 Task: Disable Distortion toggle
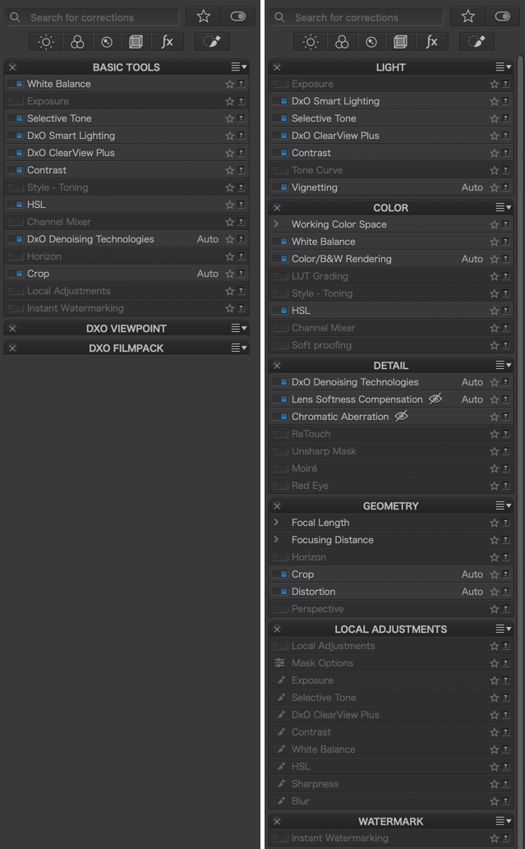click(280, 592)
